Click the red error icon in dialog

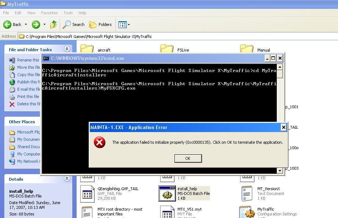(x=100, y=142)
